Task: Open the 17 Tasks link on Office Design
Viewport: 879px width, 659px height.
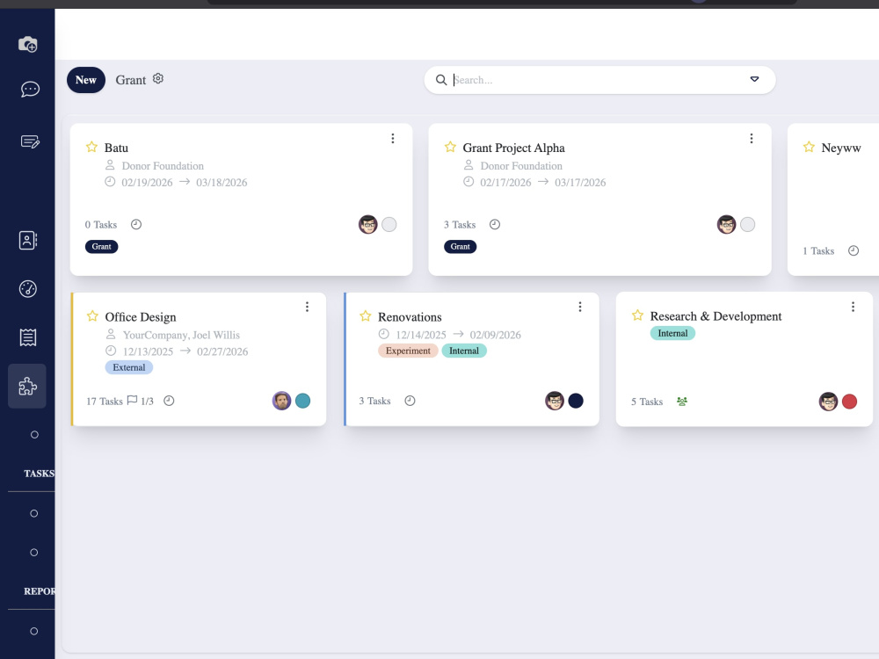Action: 105,402
